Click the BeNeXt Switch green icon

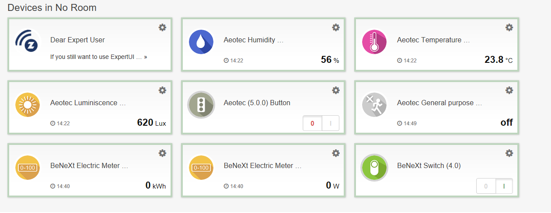[x=375, y=168]
